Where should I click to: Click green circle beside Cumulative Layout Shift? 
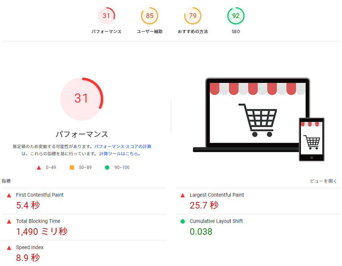coord(183,221)
